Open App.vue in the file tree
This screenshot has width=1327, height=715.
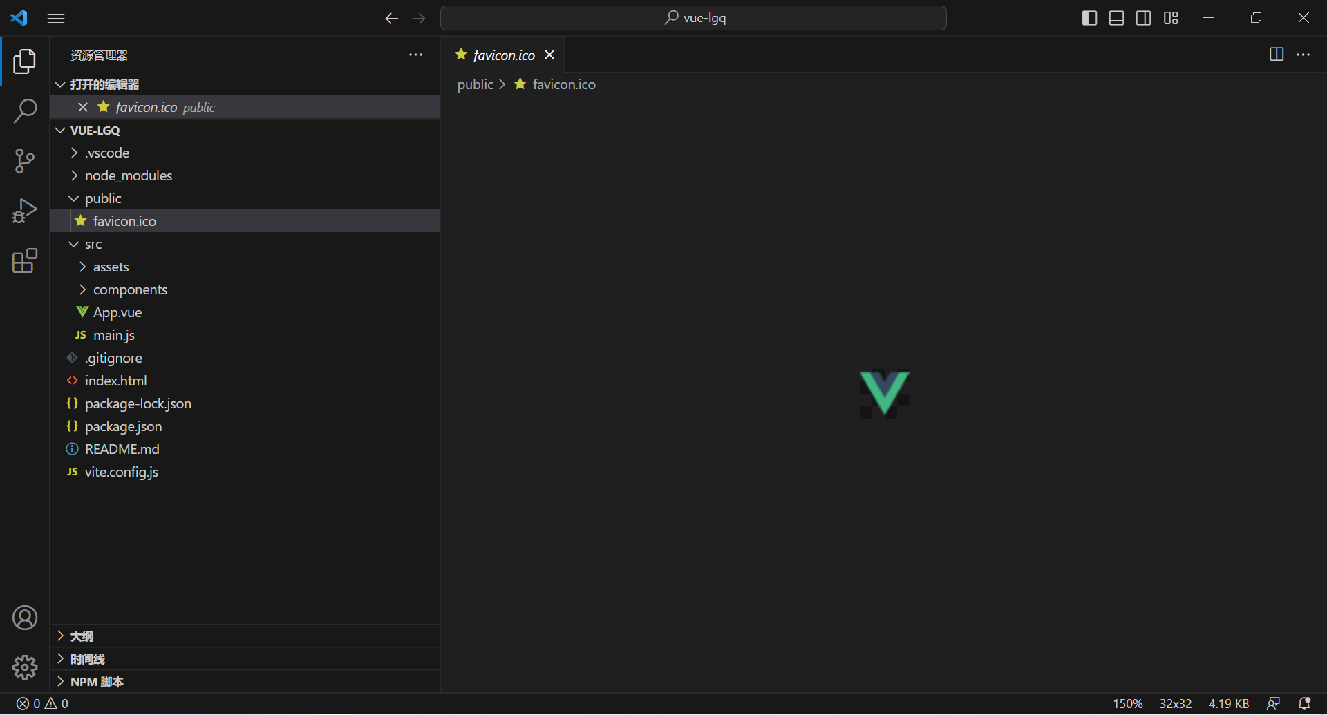pos(245,312)
